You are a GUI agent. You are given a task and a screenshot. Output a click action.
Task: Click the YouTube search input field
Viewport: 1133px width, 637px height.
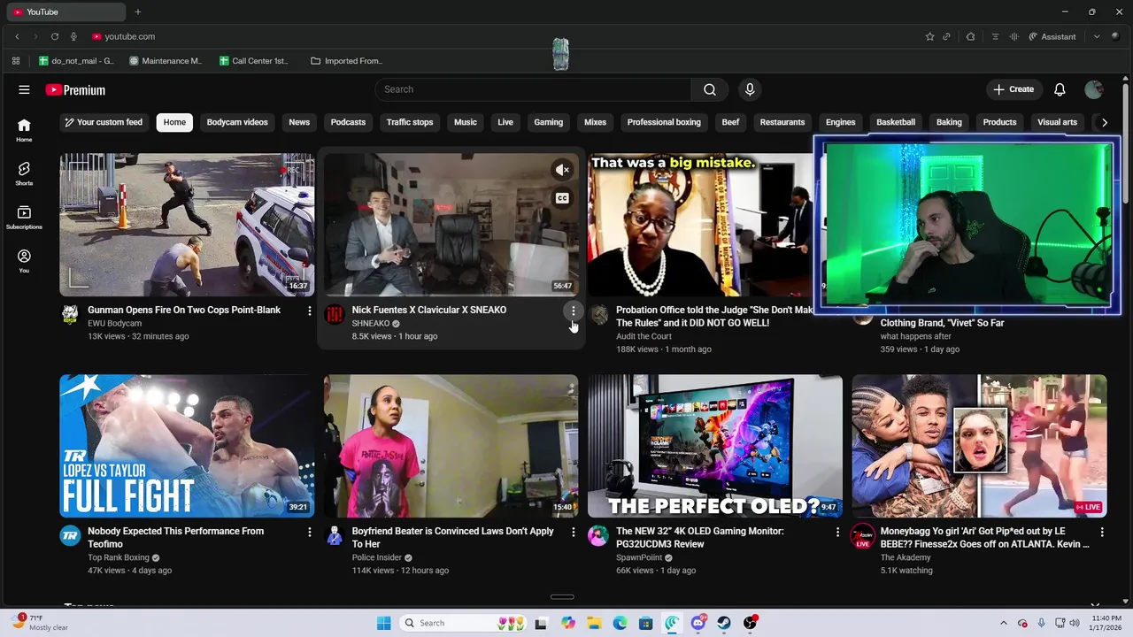click(x=533, y=89)
